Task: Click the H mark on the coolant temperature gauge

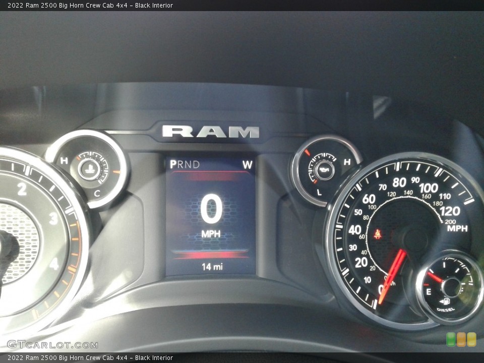Action: (x=64, y=160)
